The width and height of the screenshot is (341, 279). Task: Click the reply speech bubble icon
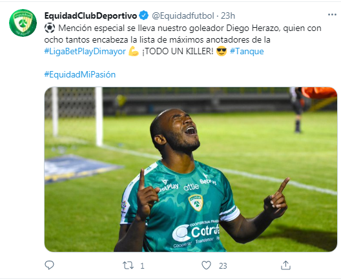pyautogui.click(x=49, y=265)
